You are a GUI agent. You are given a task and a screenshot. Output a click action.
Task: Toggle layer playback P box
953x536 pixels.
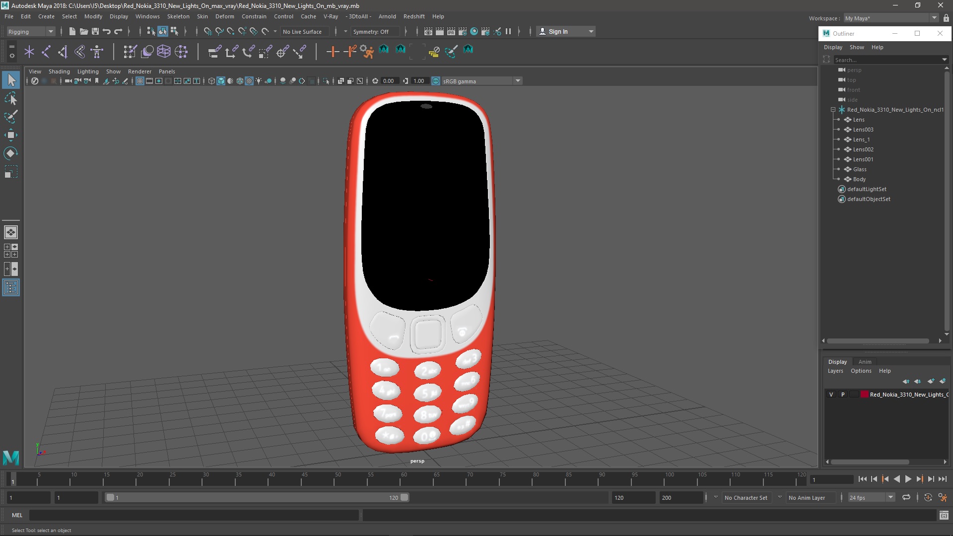(x=843, y=395)
